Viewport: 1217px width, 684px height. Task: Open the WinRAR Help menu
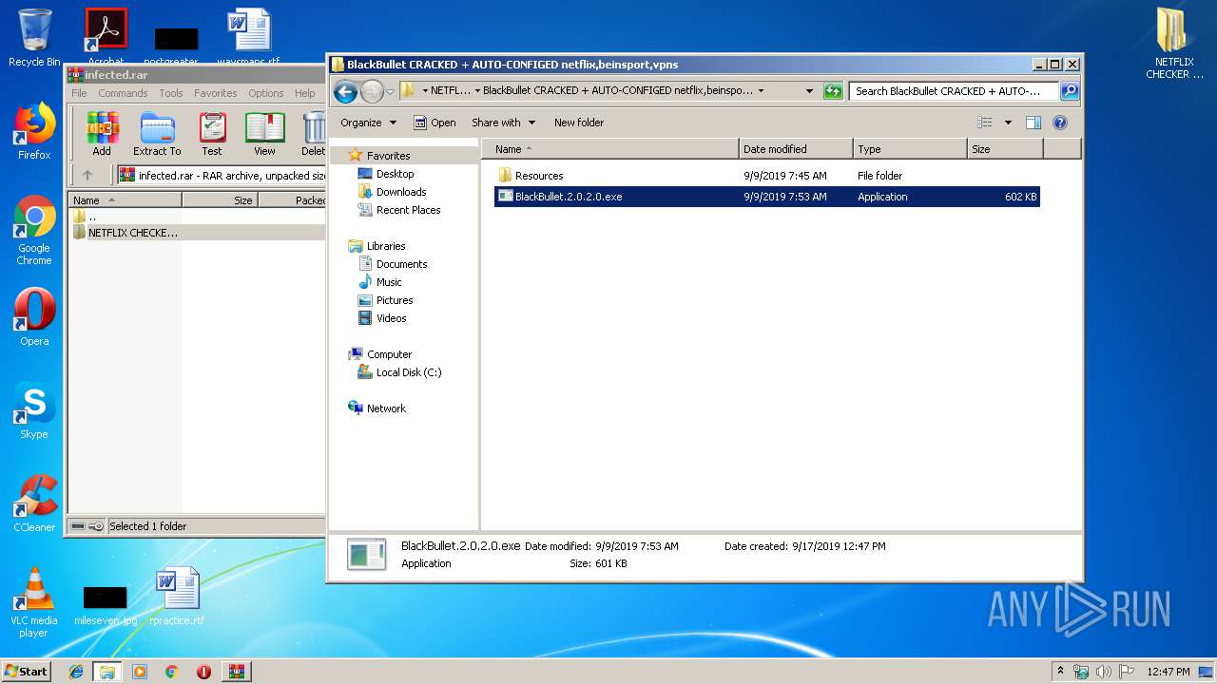pyautogui.click(x=304, y=93)
